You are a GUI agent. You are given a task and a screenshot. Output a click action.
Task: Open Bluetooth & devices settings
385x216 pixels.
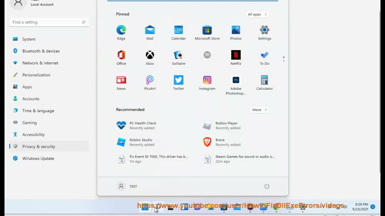point(49,51)
